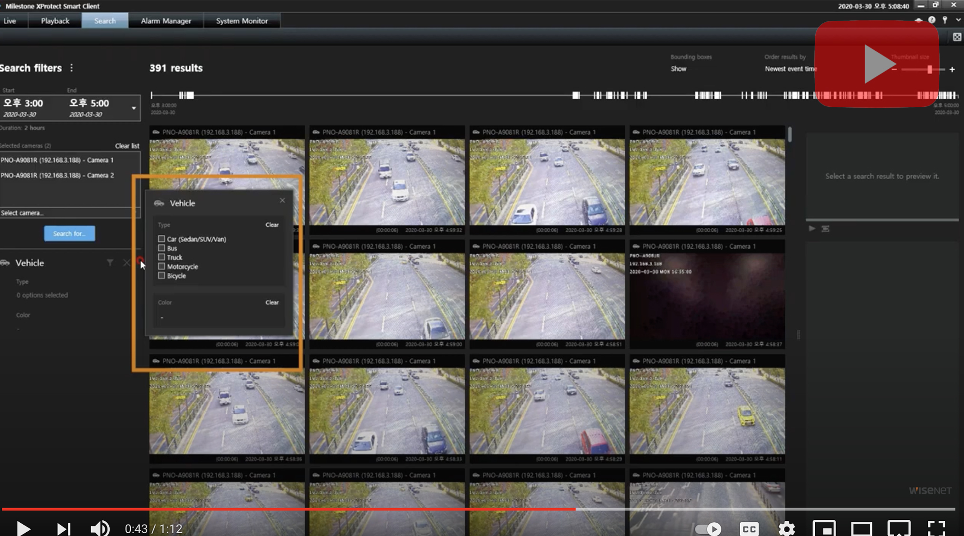The height and width of the screenshot is (536, 964).
Task: Open the YouTube settings gear
Action: [x=786, y=528]
